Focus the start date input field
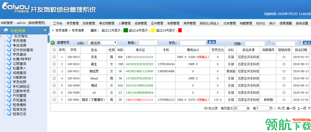The height and width of the screenshot is (132, 311). tap(255, 43)
